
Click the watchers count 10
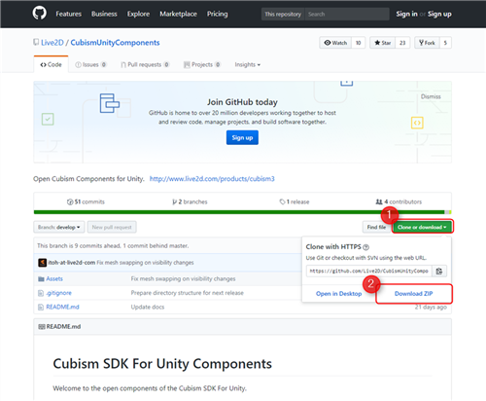(359, 43)
